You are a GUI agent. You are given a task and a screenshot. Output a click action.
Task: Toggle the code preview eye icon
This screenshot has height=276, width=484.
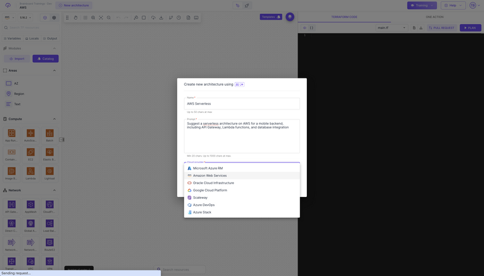coord(305,28)
